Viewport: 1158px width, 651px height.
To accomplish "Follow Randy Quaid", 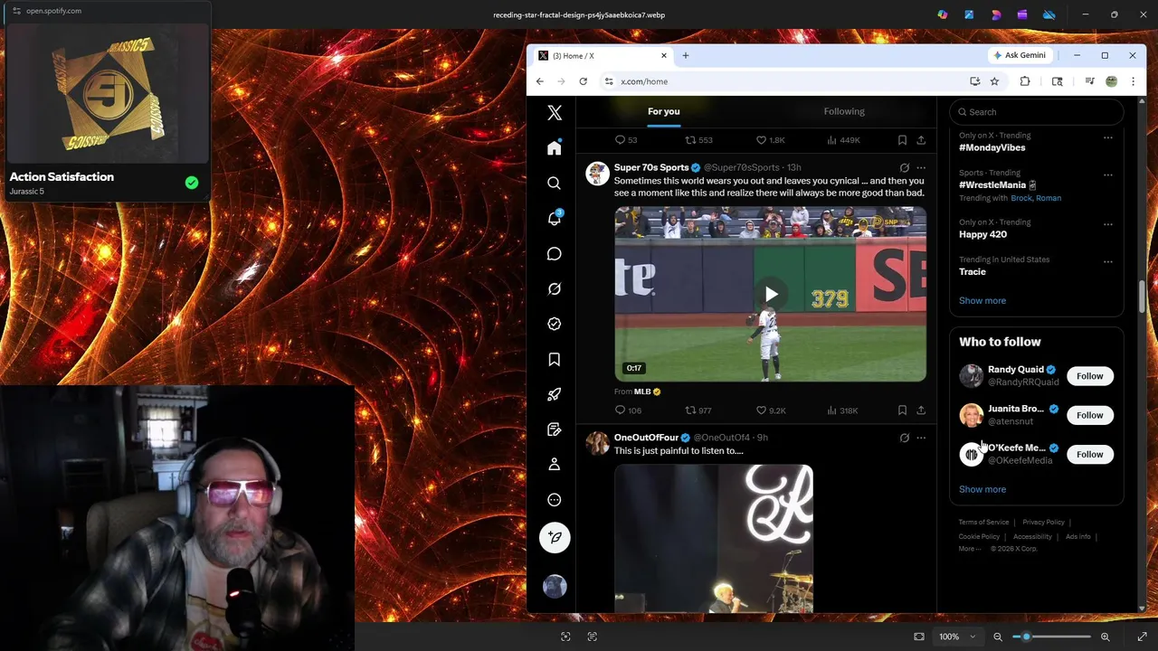I will coord(1089,376).
